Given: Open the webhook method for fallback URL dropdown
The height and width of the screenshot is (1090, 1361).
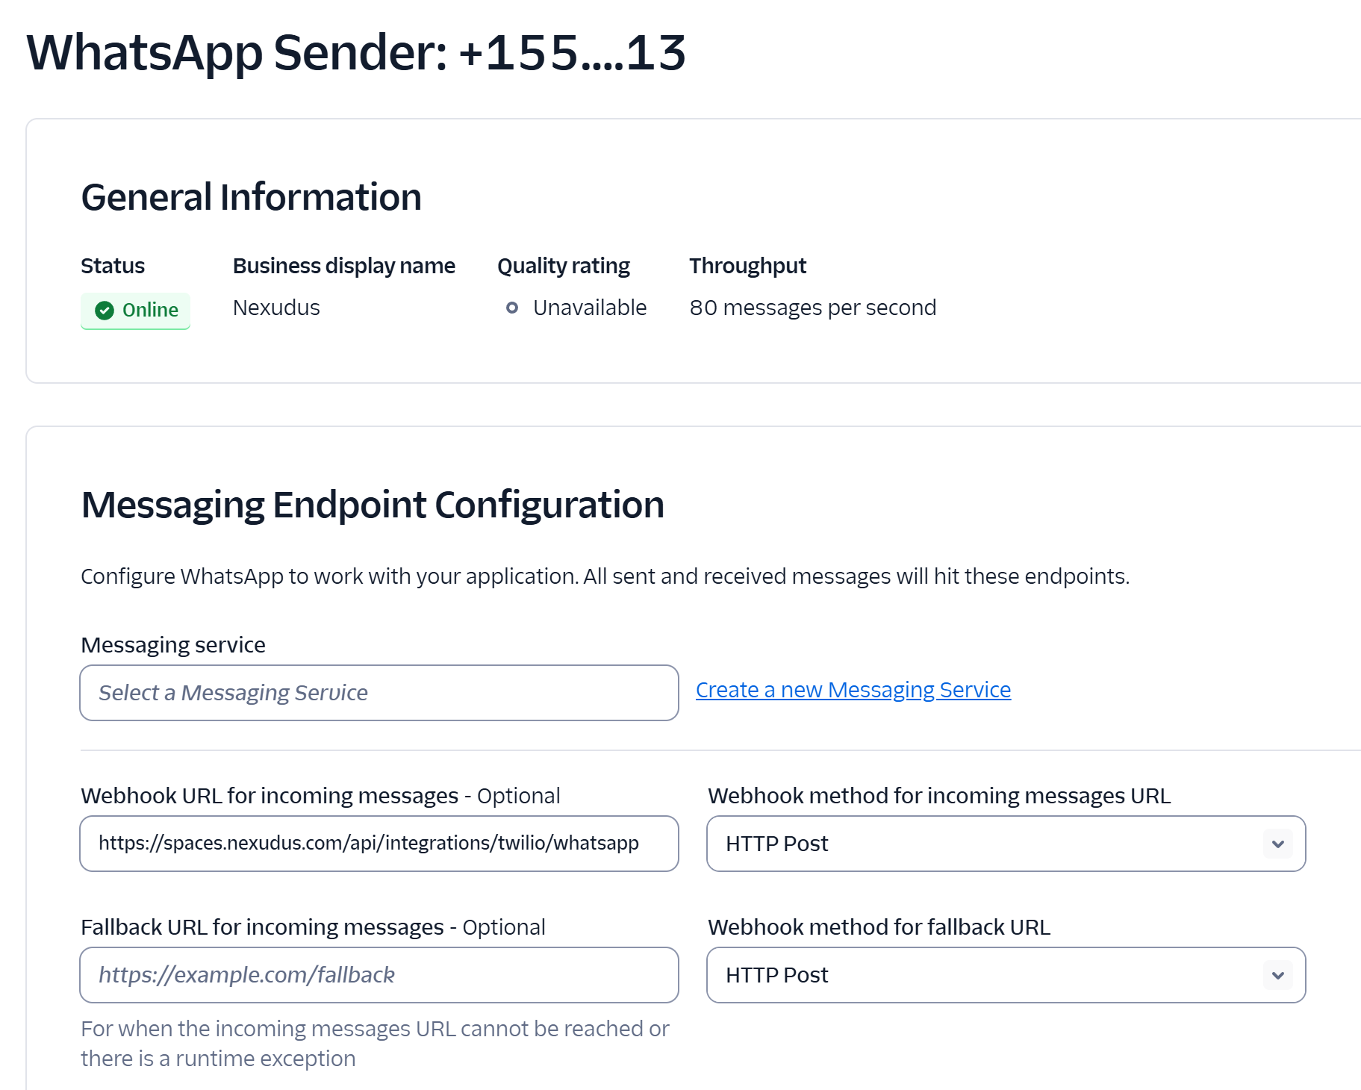Looking at the screenshot, I should point(1005,975).
